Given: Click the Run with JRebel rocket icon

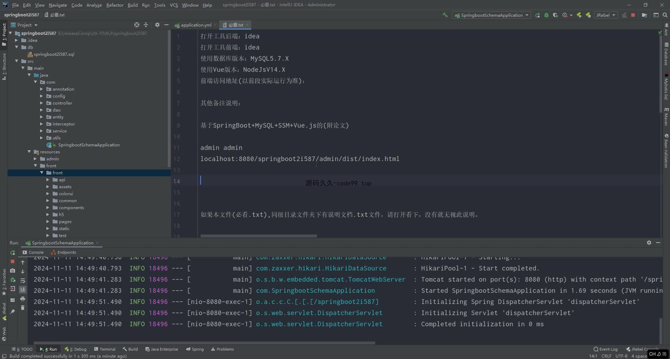Looking at the screenshot, I should pyautogui.click(x=579, y=15).
